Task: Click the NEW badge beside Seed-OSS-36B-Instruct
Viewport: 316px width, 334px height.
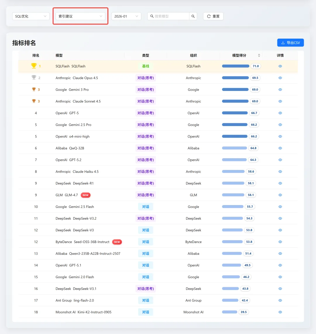Action: [x=117, y=242]
